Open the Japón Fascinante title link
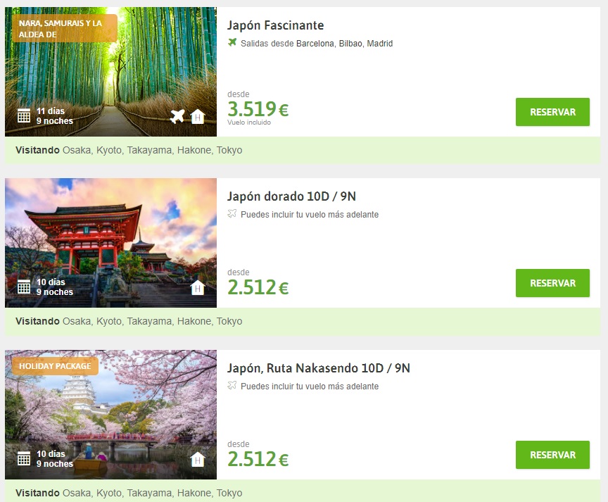Viewport: 608px width, 502px height. pyautogui.click(x=275, y=25)
